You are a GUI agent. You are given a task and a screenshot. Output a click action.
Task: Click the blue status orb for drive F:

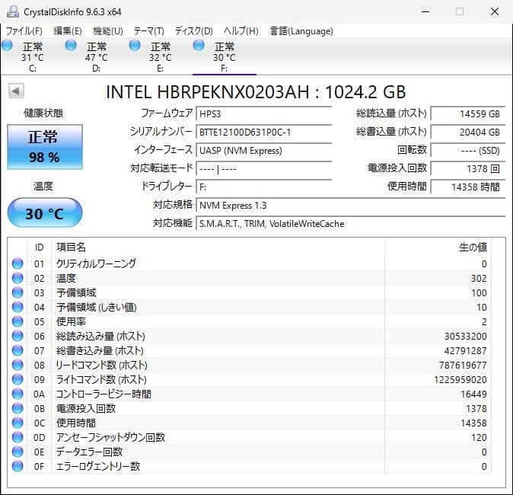pyautogui.click(x=199, y=45)
